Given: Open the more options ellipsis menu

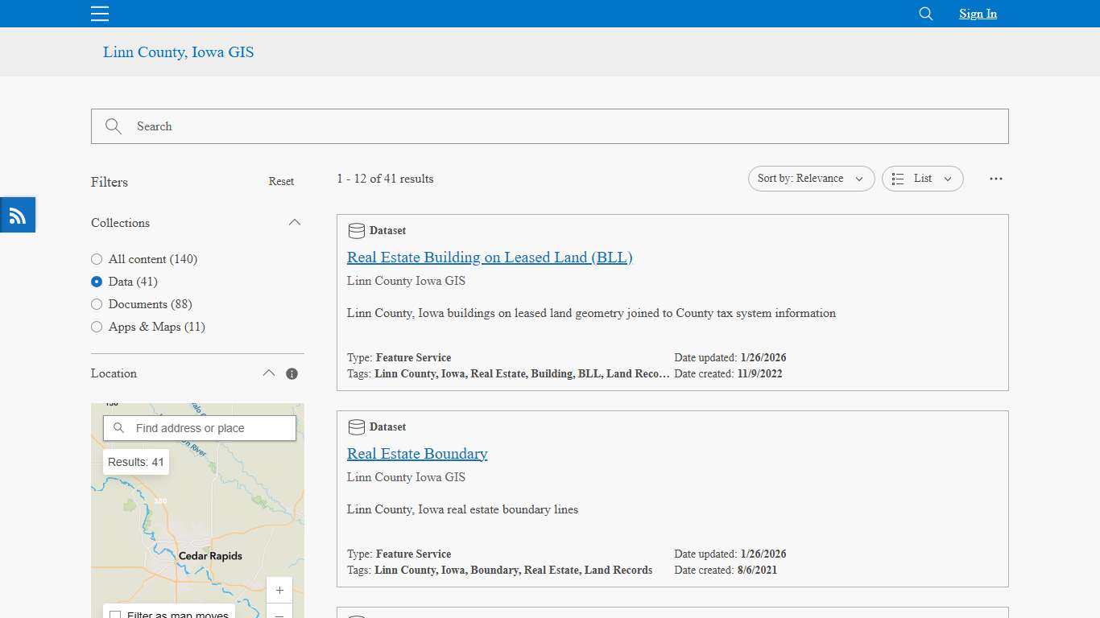Looking at the screenshot, I should click(996, 179).
